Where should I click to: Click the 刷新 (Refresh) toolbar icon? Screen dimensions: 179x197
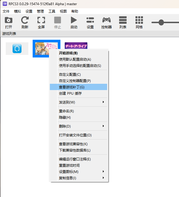point(25,20)
